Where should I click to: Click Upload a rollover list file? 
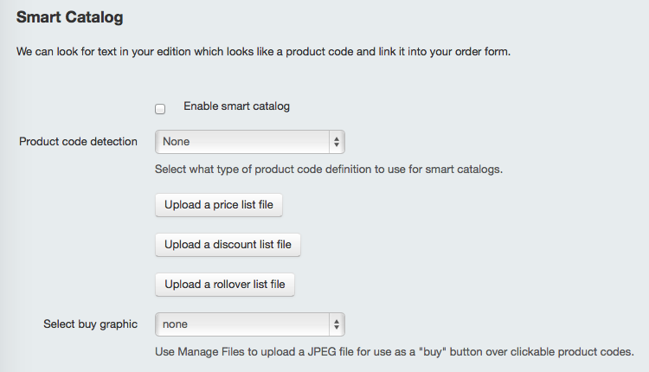tap(225, 285)
